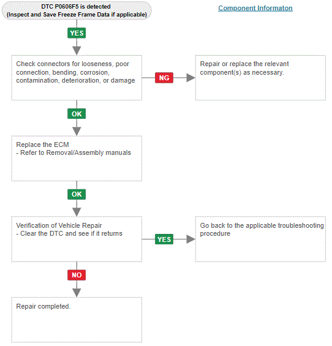
Task: Click the green YES badge under DTC detected
Action: (77, 33)
